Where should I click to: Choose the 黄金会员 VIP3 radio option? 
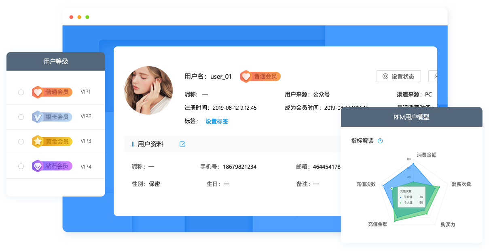21,142
